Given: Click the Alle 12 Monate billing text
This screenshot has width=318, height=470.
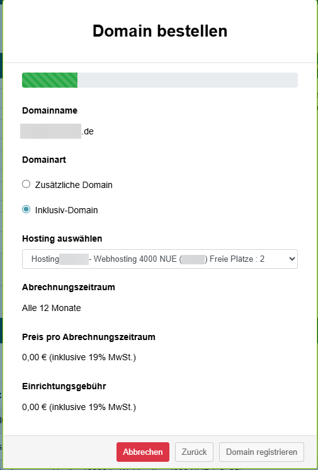Looking at the screenshot, I should (52, 308).
